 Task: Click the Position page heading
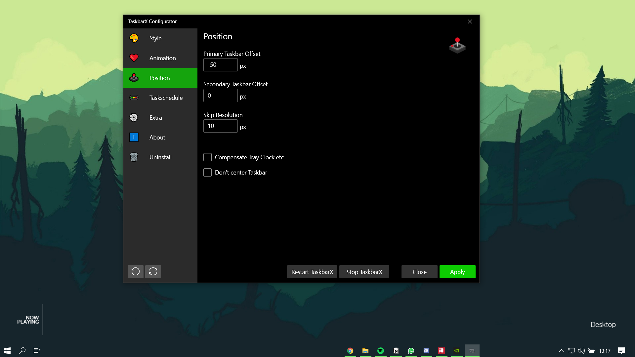(x=218, y=37)
